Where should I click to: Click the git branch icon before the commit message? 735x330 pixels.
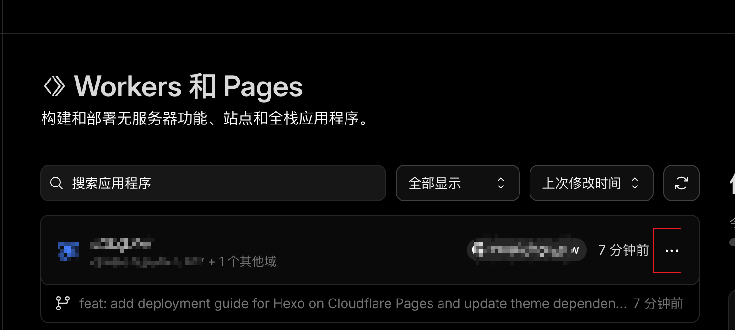pyautogui.click(x=63, y=303)
